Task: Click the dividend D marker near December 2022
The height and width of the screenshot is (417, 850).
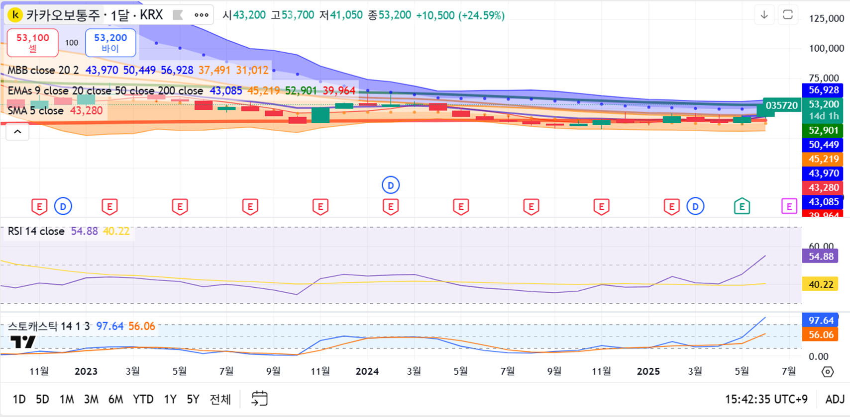Action: click(63, 206)
